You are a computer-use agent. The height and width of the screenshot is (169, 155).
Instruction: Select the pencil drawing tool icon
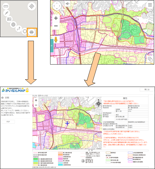coord(6,13)
